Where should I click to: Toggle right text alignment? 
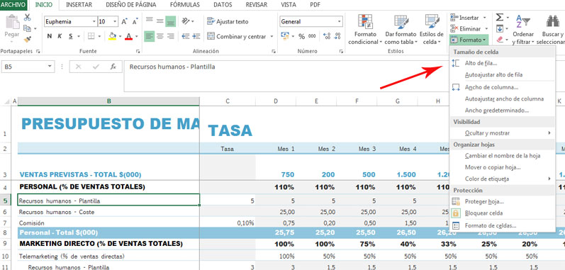(x=170, y=36)
